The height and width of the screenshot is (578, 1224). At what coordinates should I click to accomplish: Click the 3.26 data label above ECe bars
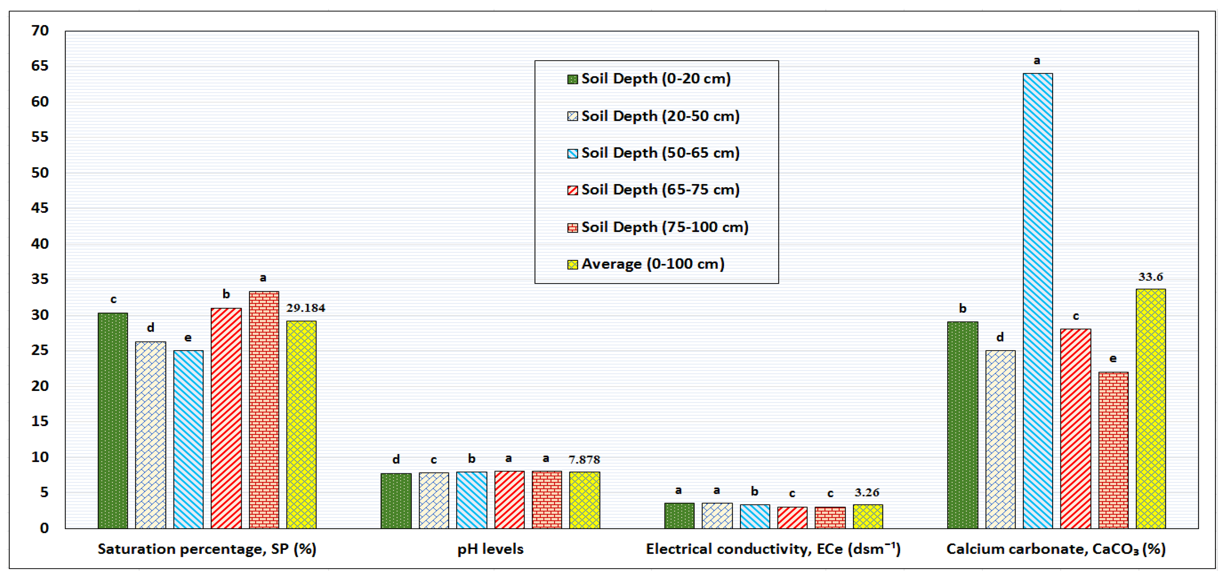click(x=867, y=492)
